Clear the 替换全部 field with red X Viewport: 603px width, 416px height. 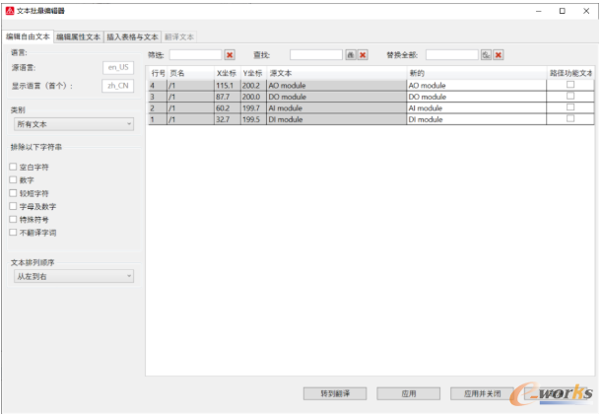(x=499, y=55)
